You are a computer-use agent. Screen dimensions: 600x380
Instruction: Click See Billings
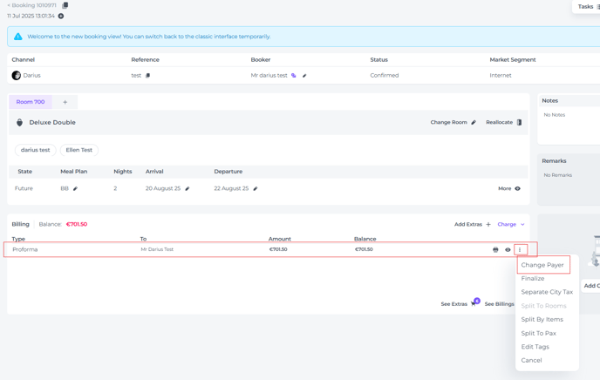[499, 304]
